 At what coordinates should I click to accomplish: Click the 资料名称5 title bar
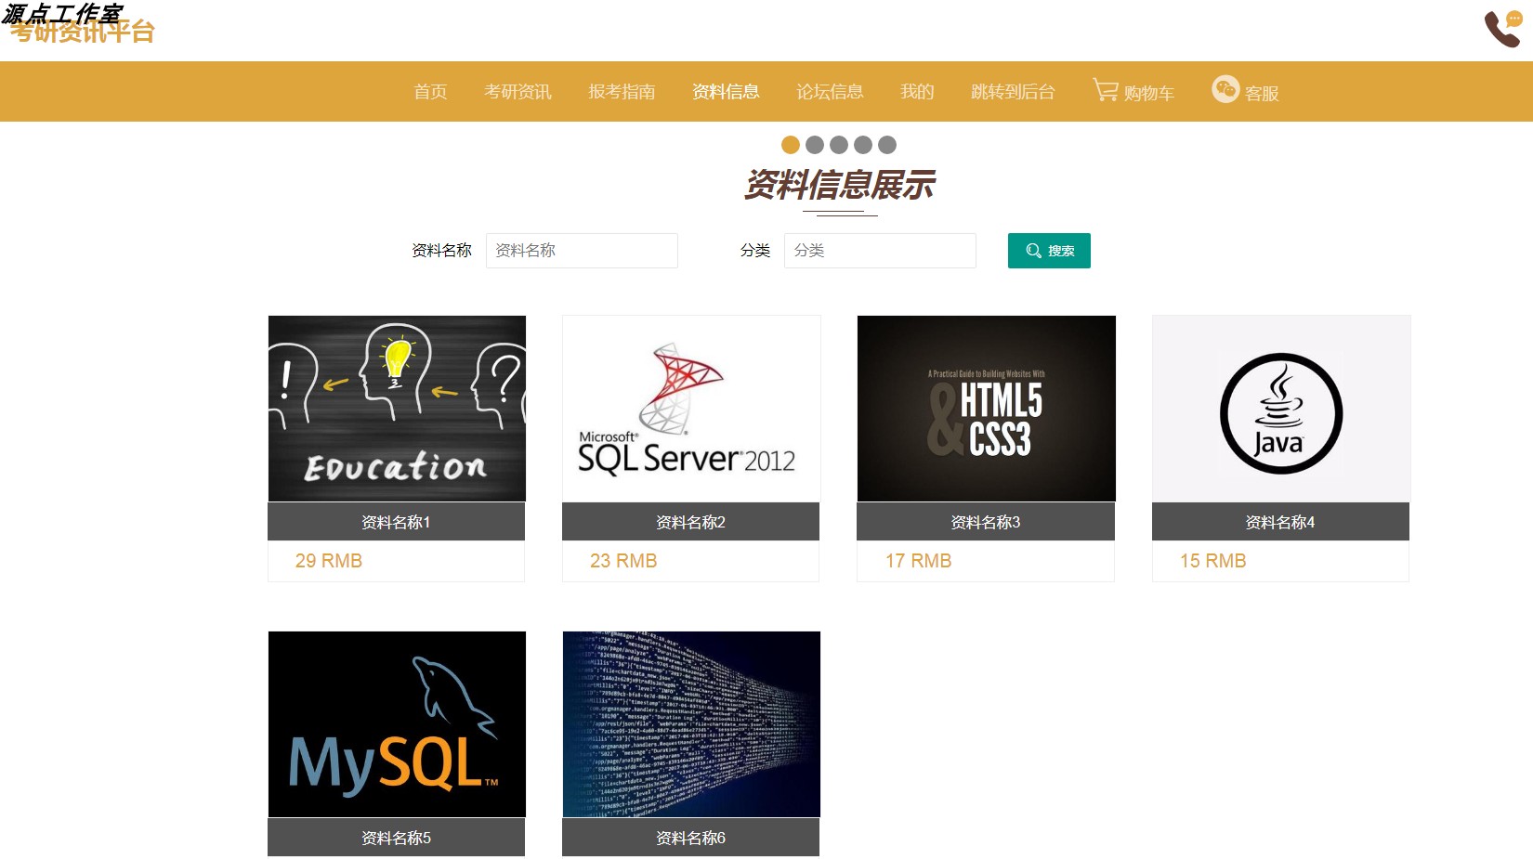coord(396,838)
